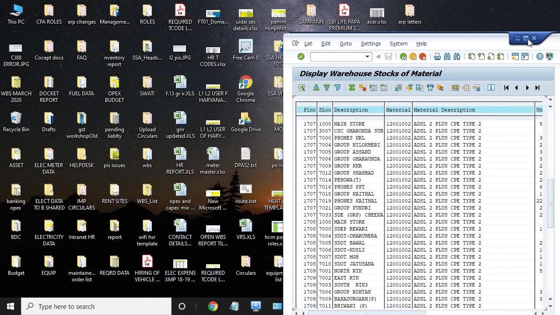This screenshot has height=315, width=560.
Task: Set filter on the stock list
Action: coord(337,88)
